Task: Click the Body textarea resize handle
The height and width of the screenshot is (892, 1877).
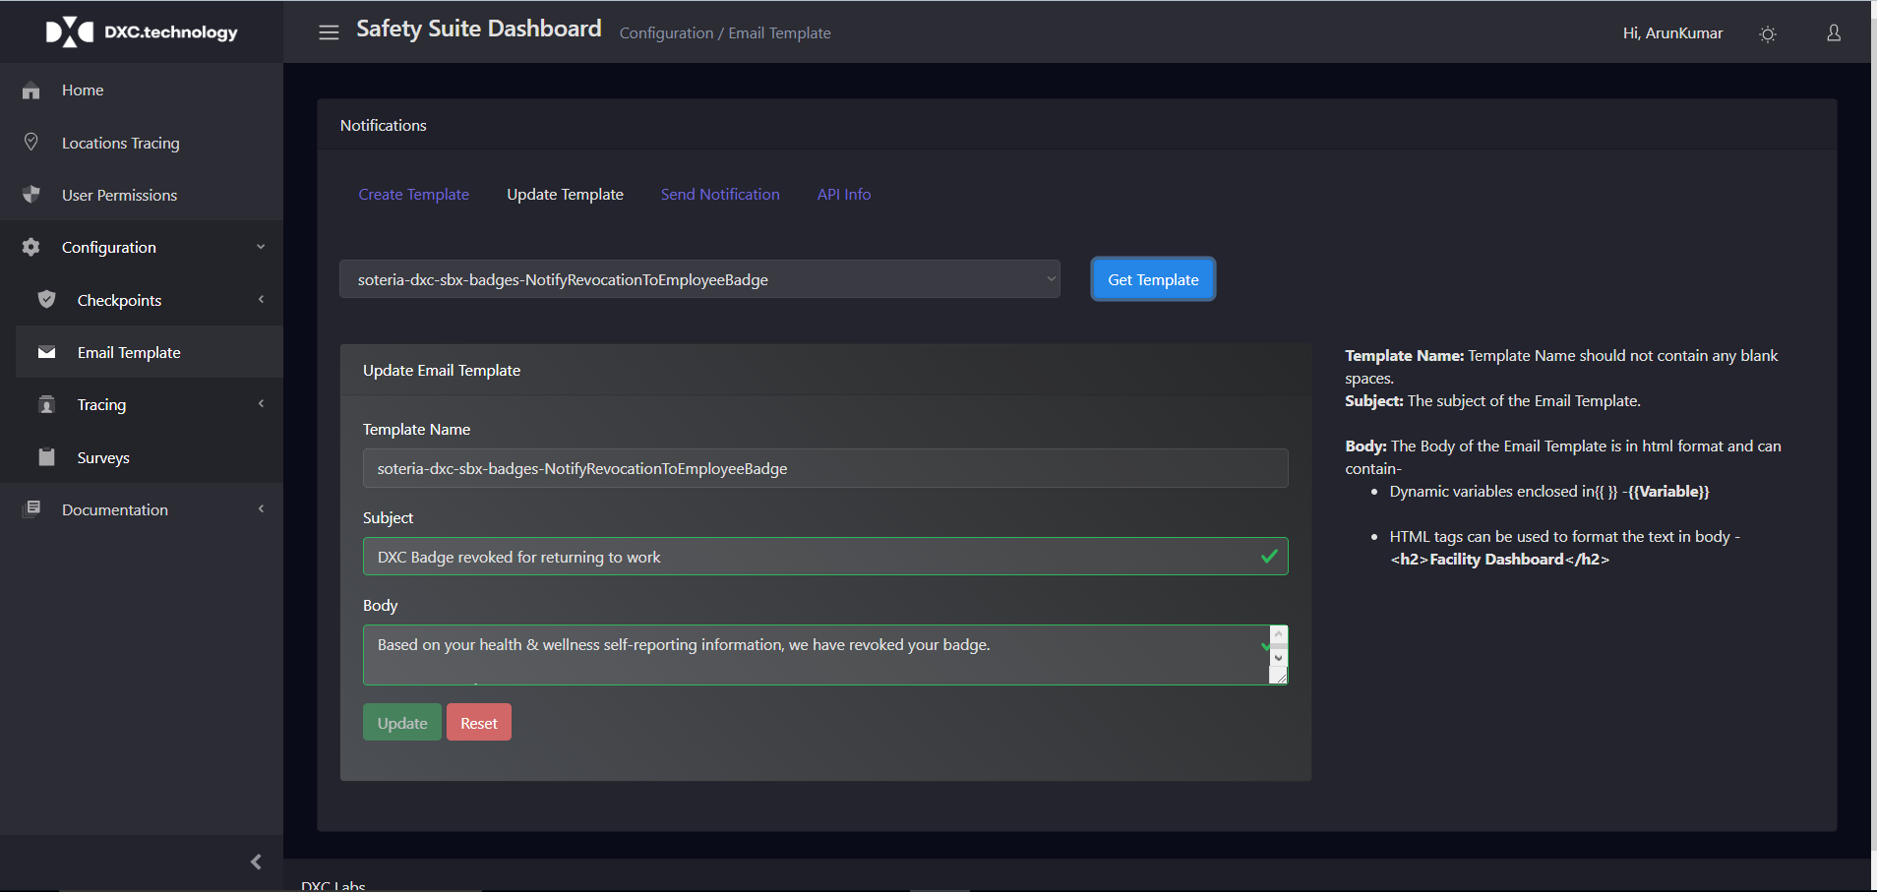Action: pyautogui.click(x=1279, y=676)
